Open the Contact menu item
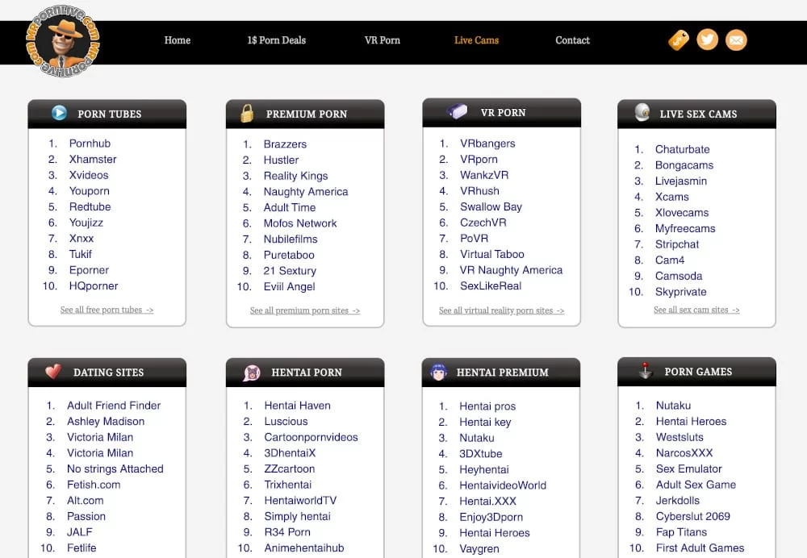This screenshot has height=558, width=807. coord(572,40)
